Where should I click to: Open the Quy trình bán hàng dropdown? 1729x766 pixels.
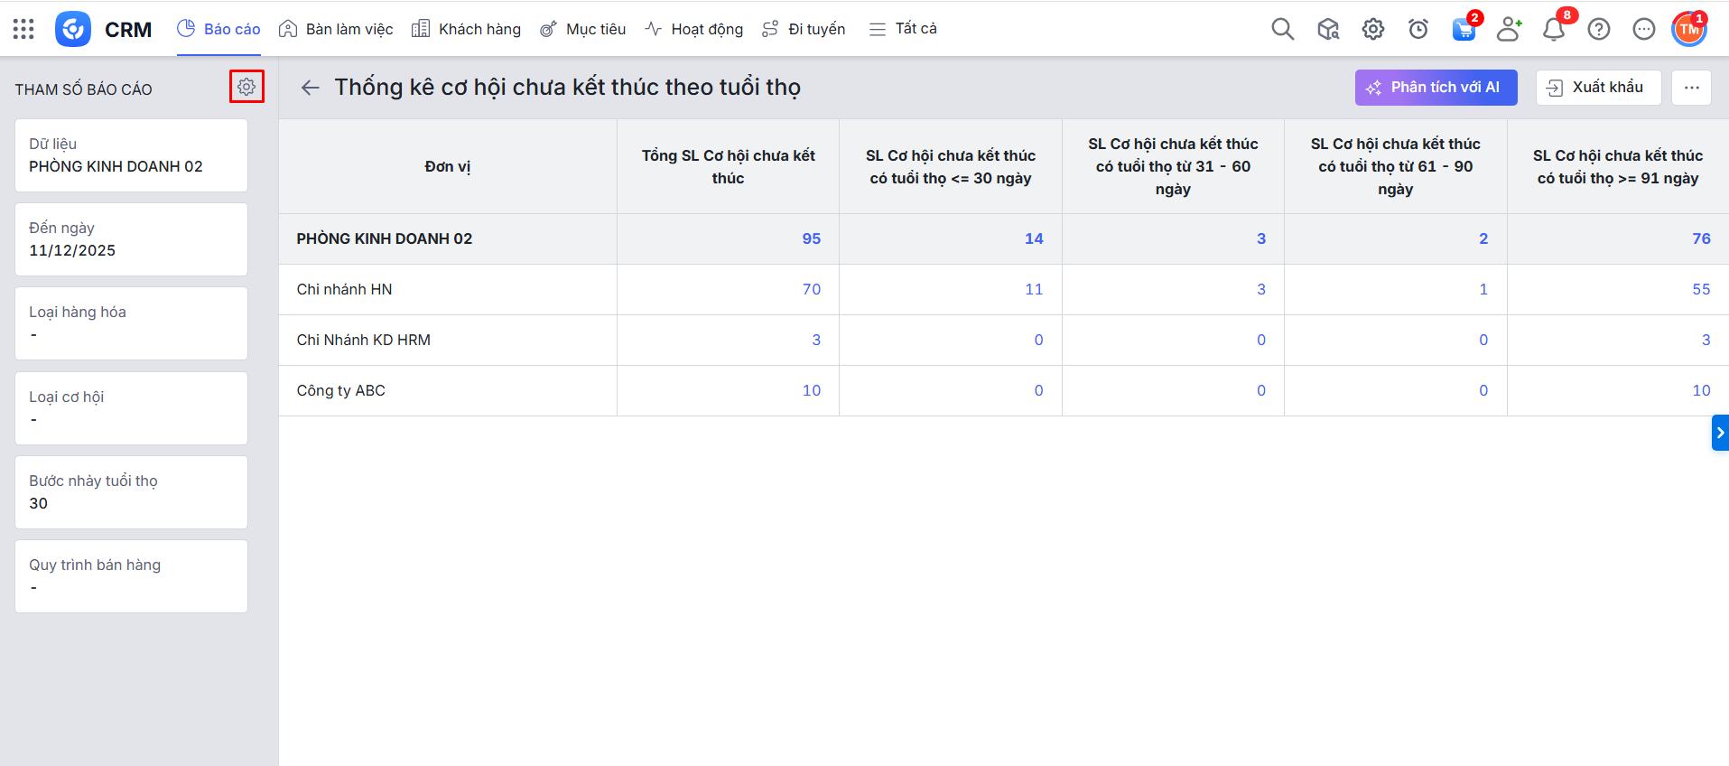click(131, 576)
